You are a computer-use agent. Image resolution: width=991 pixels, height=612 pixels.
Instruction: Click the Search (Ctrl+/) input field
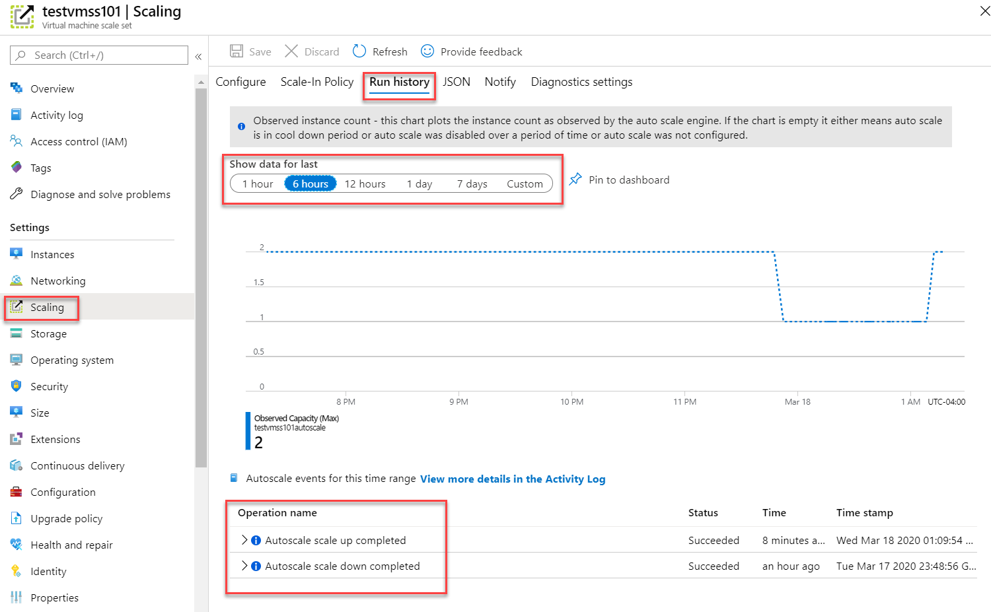99,55
